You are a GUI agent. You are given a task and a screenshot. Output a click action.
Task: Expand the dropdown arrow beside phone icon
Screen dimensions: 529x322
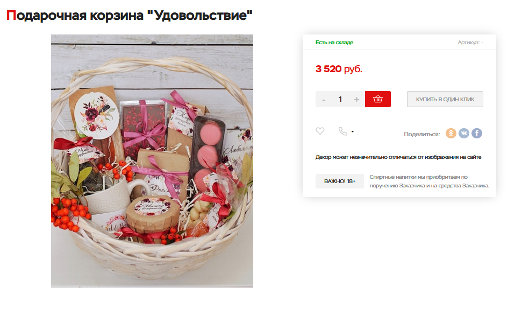pyautogui.click(x=353, y=131)
